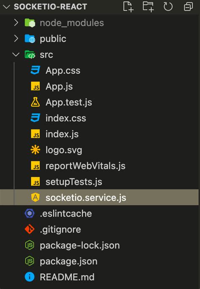200x289 pixels.
Task: Open the setupTests.js file
Action: [74, 182]
